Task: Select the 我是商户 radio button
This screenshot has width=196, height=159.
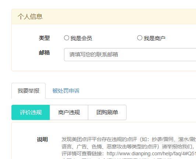Action: pos(140,38)
